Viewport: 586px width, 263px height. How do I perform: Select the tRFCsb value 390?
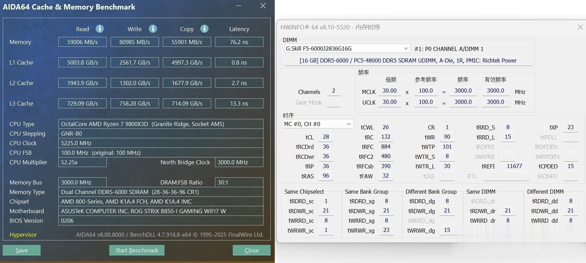(386, 166)
